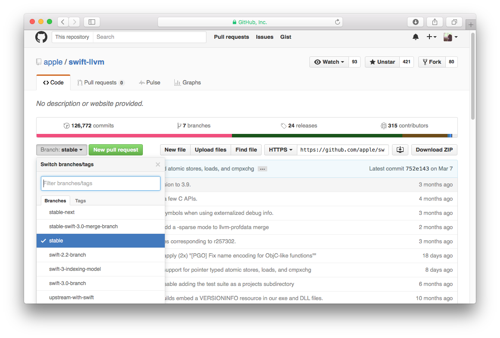Open the Branch: stable selector
Screen dimensions: 500x338
tap(62, 150)
